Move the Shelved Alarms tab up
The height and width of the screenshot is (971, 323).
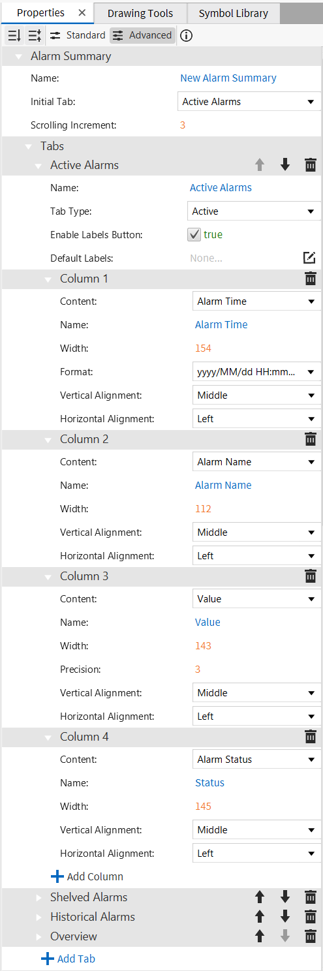[x=260, y=897]
